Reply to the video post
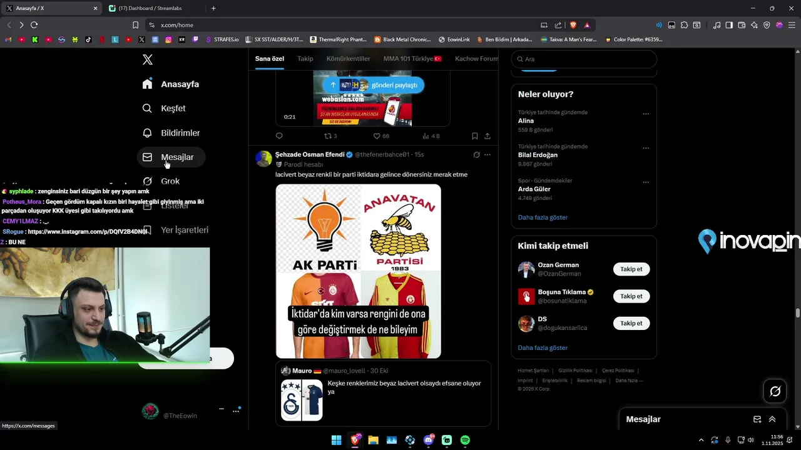The width and height of the screenshot is (801, 450). (279, 136)
